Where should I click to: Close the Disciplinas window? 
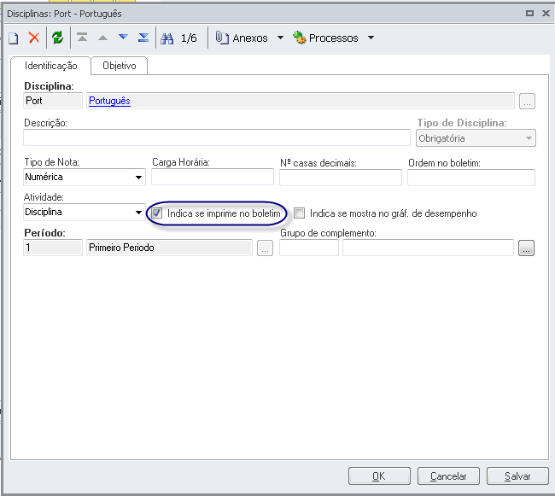546,14
